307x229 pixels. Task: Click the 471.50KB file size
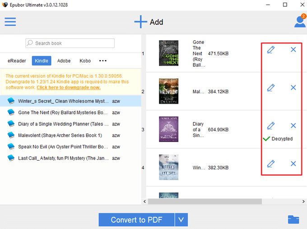click(218, 53)
